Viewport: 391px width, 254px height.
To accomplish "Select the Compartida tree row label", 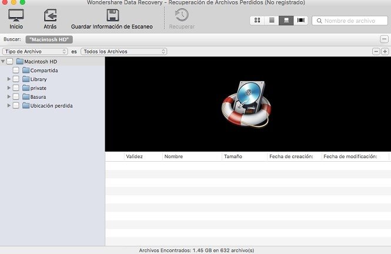I will 44,71.
